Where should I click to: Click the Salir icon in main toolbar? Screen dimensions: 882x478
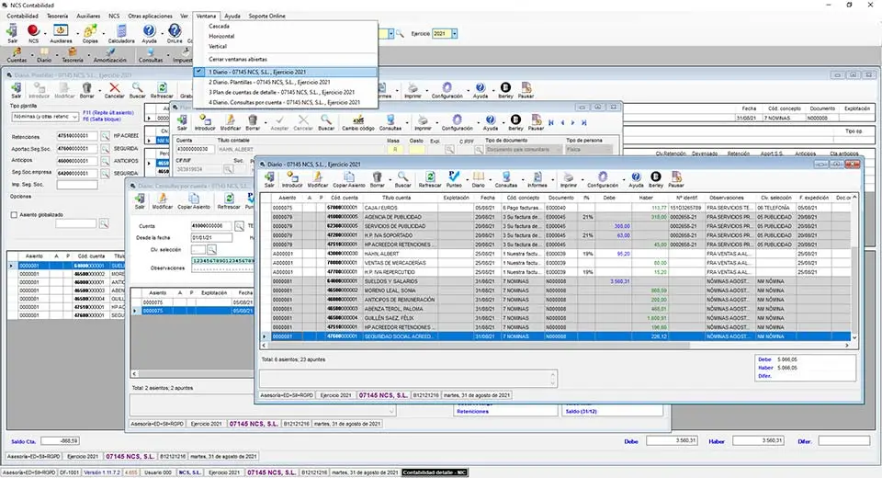click(x=12, y=33)
